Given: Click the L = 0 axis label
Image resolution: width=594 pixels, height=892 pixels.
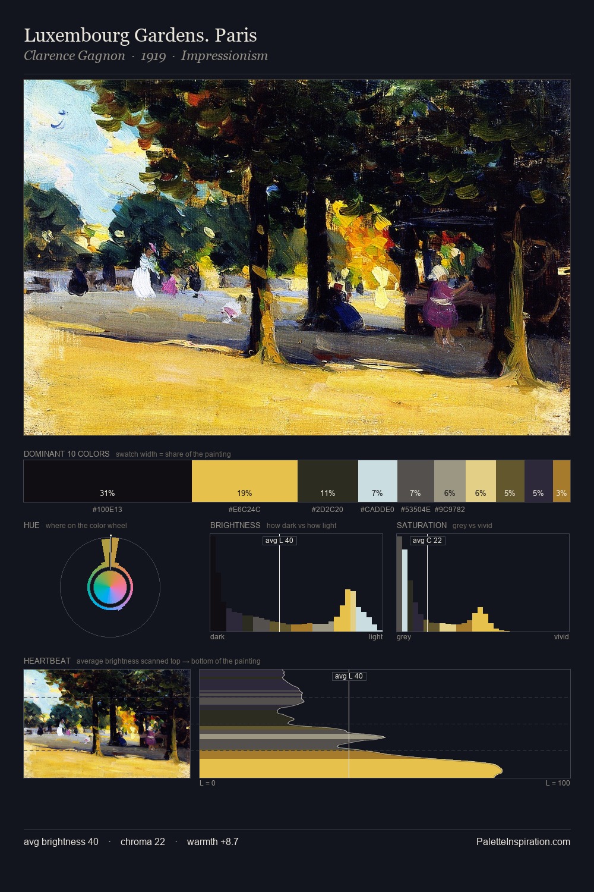Looking at the screenshot, I should click(207, 783).
